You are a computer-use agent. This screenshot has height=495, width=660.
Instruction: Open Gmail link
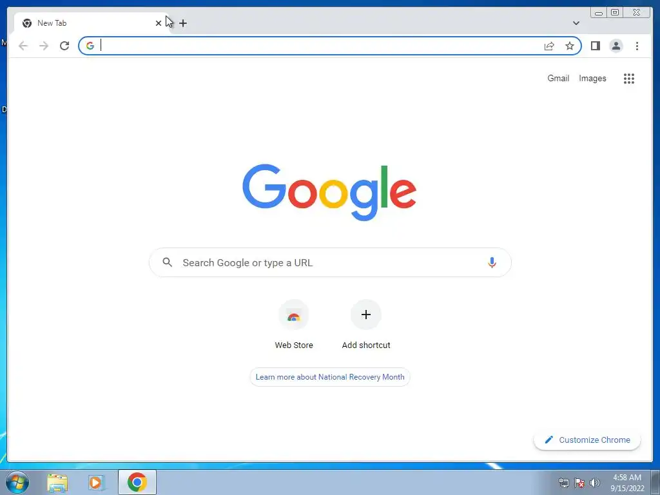pos(558,78)
